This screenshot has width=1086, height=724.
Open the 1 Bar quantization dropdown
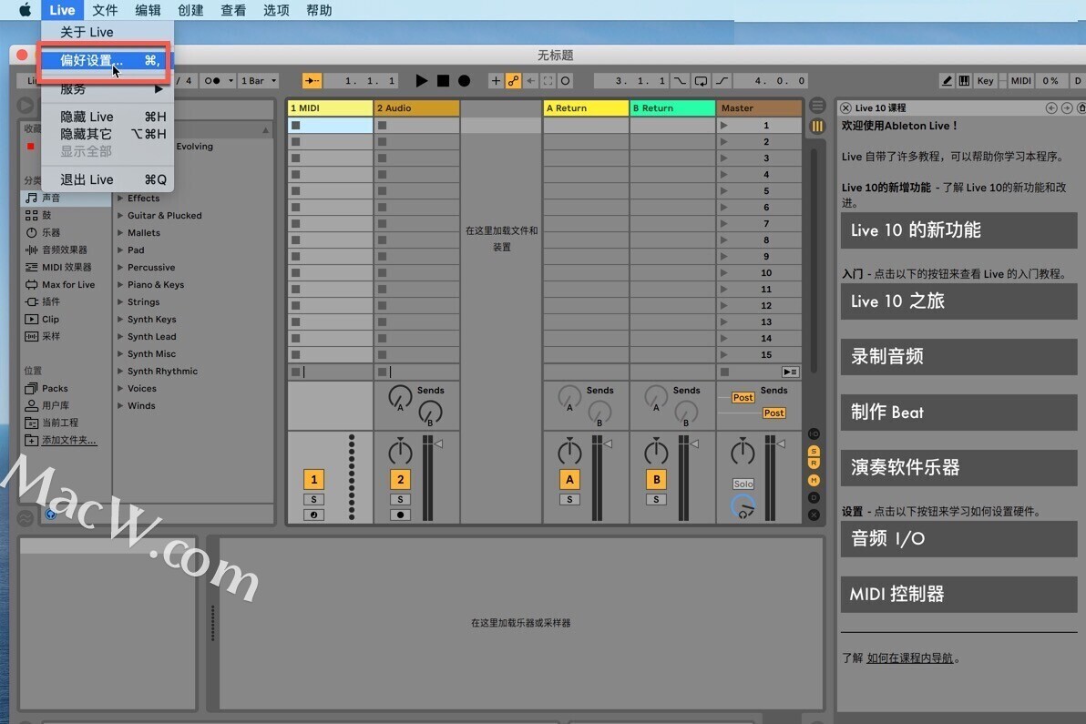[x=257, y=81]
